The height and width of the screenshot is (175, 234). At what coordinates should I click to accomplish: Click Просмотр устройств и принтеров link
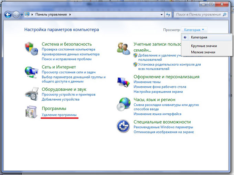(x=68, y=95)
